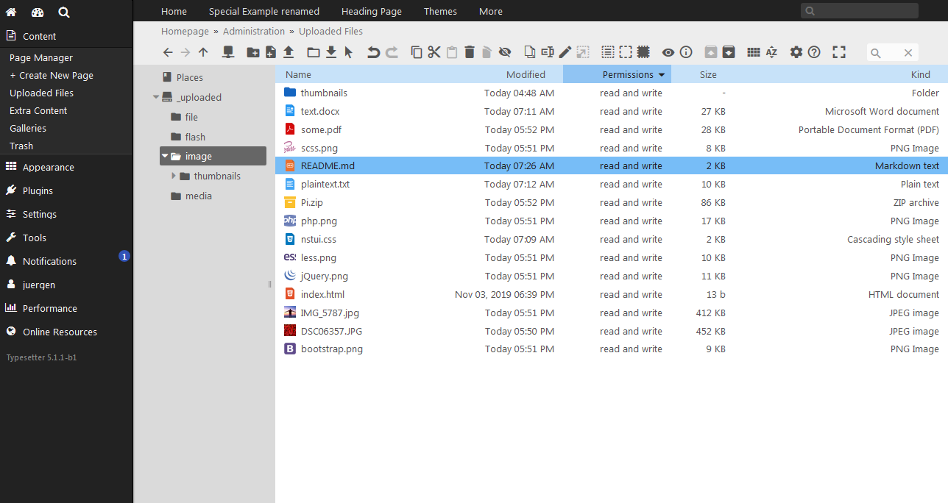Select the Upload files icon
948x503 pixels.
[x=290, y=52]
